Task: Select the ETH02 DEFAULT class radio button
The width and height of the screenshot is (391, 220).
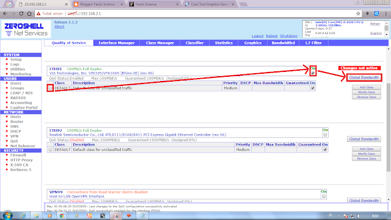Action: pos(50,150)
